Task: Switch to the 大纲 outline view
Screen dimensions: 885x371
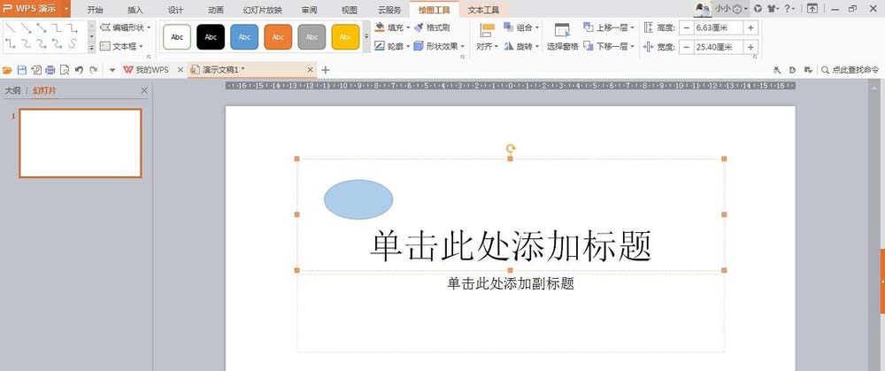Action: (12, 90)
